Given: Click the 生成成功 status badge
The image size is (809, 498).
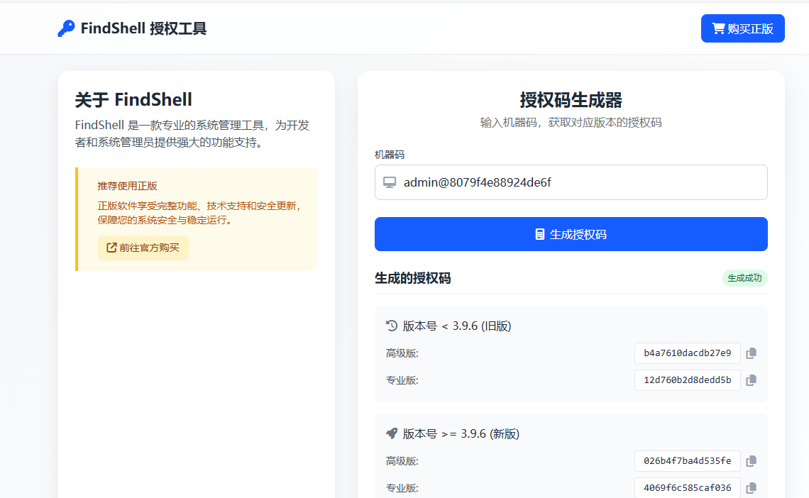Looking at the screenshot, I should pyautogui.click(x=744, y=278).
